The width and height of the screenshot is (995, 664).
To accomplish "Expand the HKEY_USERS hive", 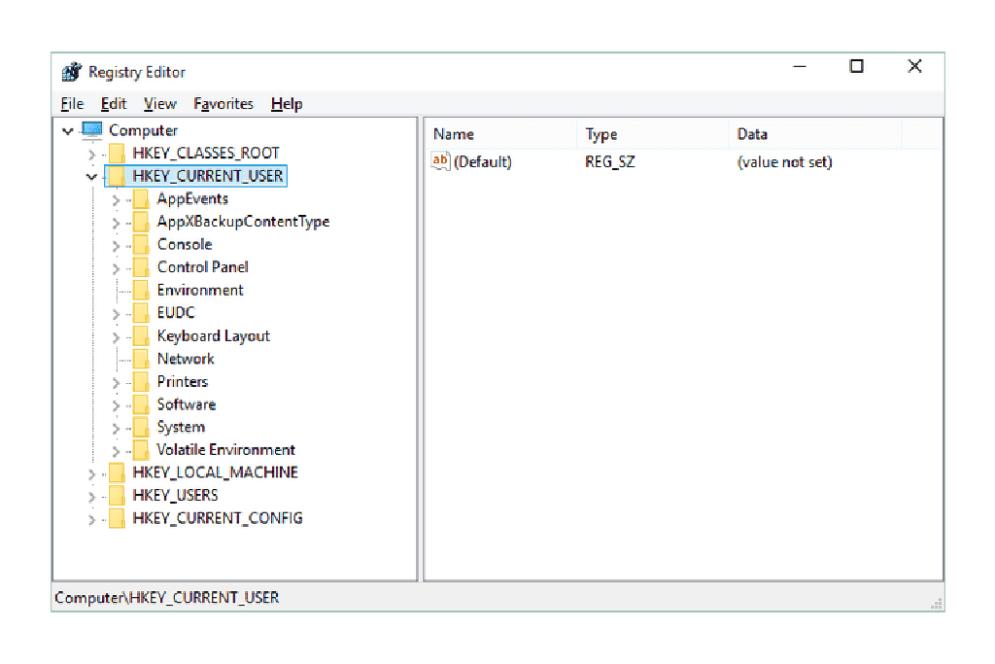I will click(91, 497).
